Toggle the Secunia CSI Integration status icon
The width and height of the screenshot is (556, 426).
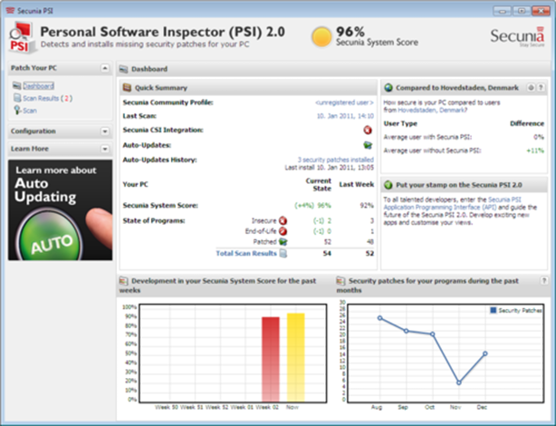(x=368, y=130)
